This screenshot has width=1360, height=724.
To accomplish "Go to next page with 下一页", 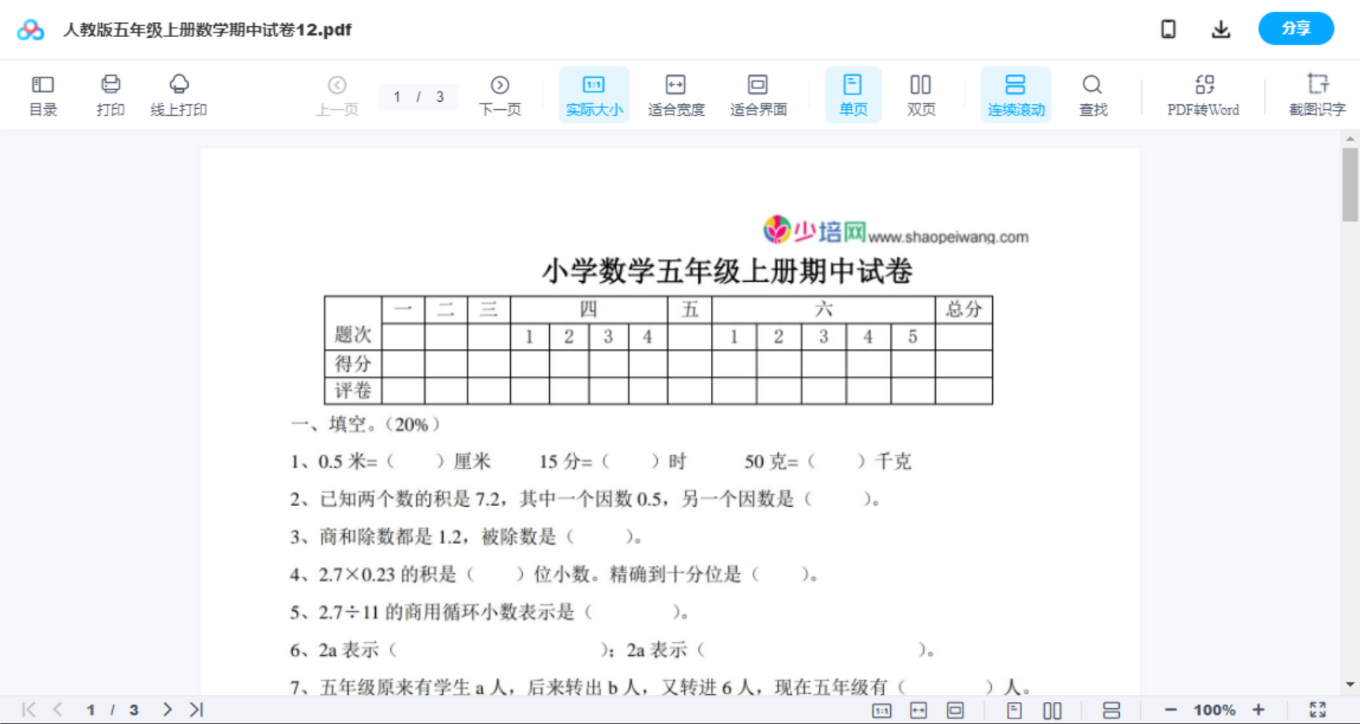I will click(x=500, y=94).
